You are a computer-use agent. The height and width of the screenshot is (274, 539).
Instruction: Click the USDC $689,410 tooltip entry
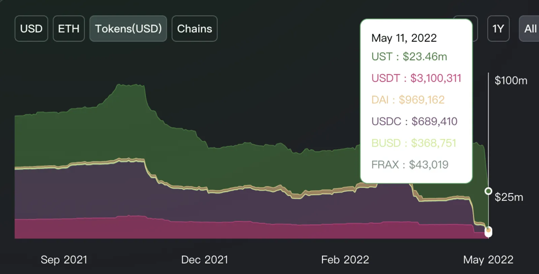(414, 121)
